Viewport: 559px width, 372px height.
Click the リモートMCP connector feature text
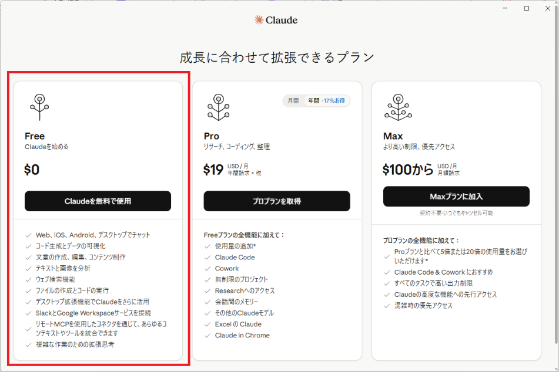click(101, 329)
